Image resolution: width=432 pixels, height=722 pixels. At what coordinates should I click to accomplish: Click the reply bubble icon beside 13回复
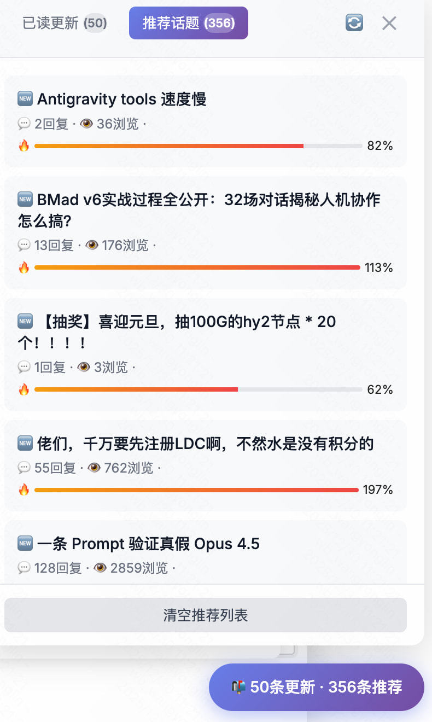point(24,246)
